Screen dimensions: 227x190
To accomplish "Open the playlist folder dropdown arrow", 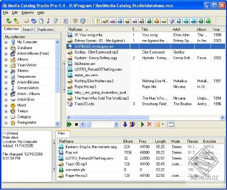I will pos(163,125).
